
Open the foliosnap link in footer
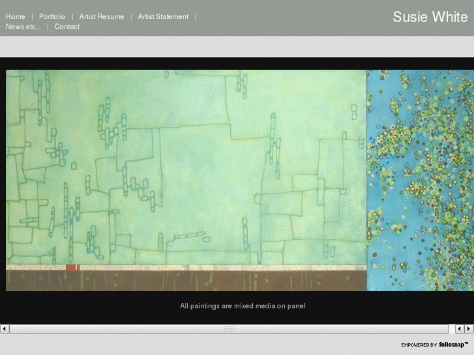[453, 345]
